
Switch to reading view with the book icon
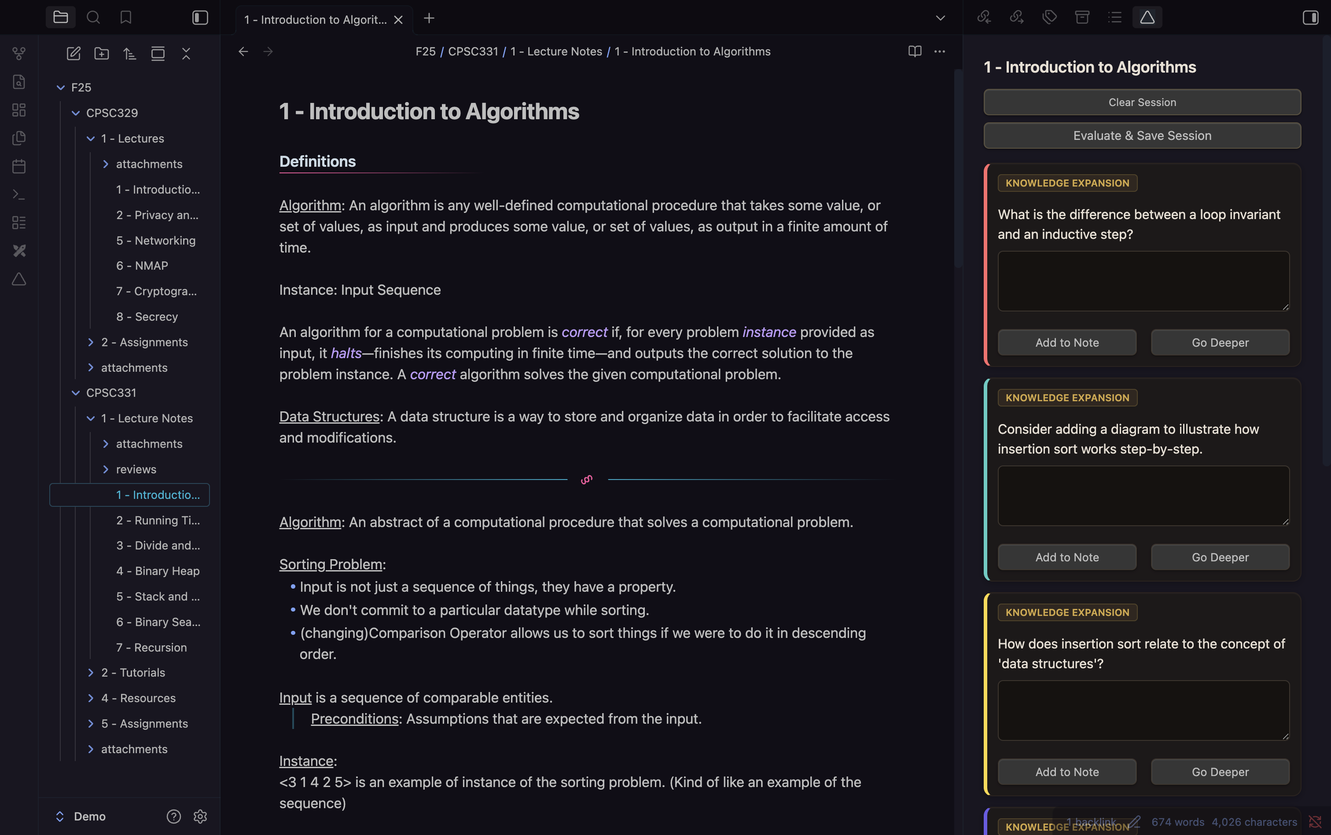pyautogui.click(x=915, y=51)
